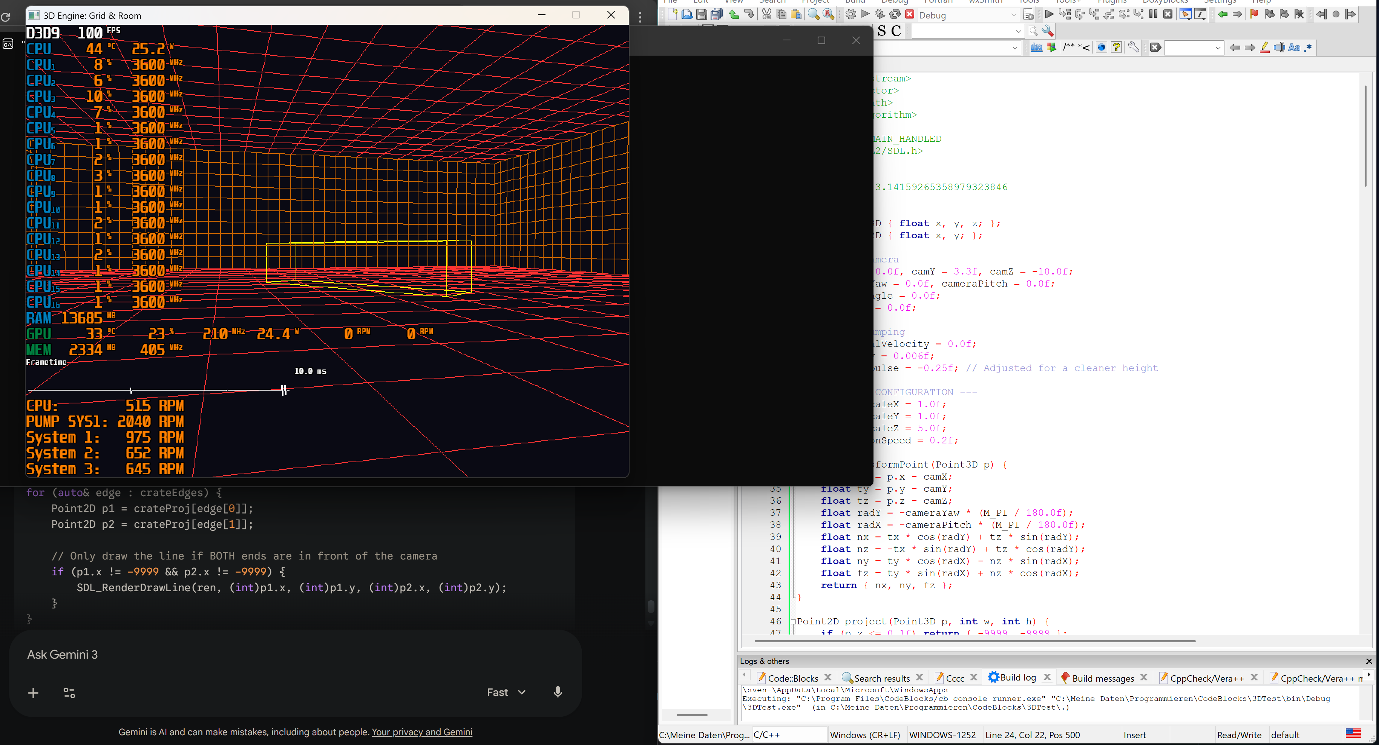
Task: Click the Stop debugger icon
Action: (x=1168, y=14)
